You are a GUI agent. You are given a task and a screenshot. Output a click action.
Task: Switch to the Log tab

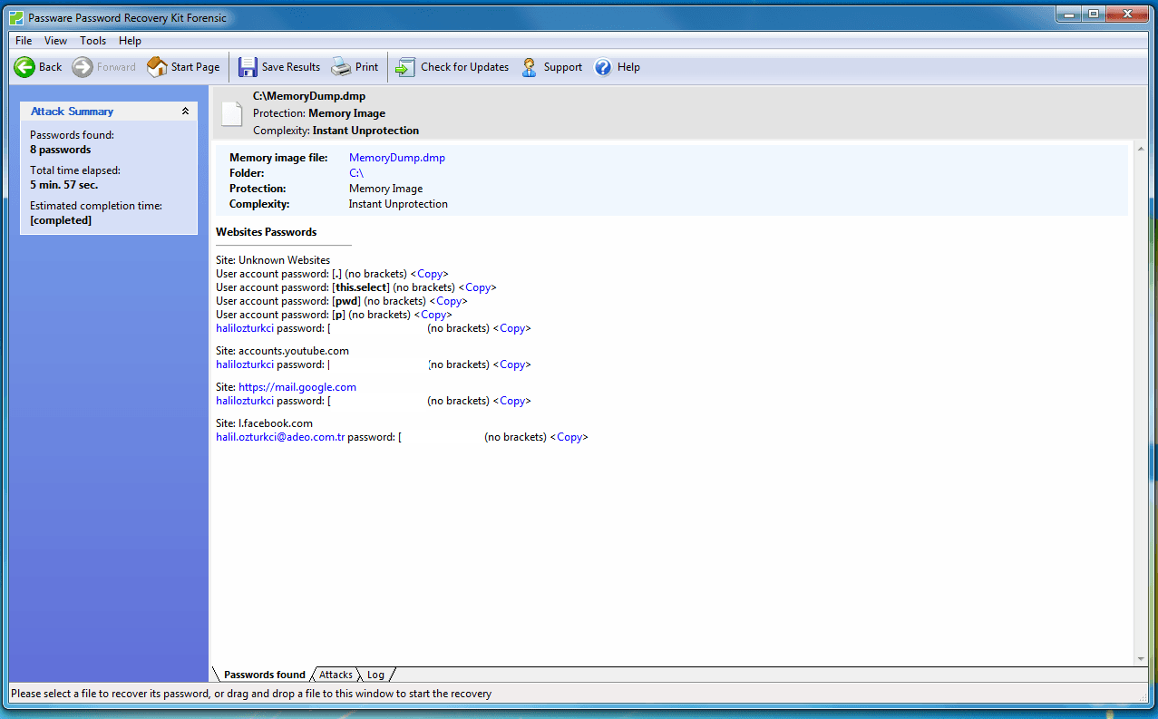375,675
